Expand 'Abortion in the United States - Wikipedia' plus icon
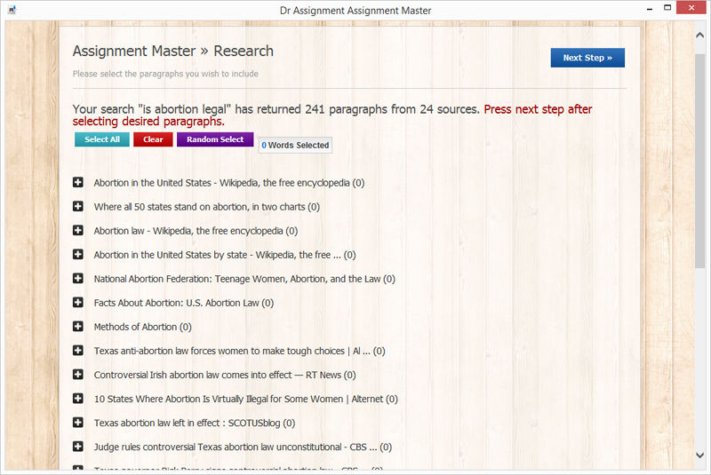Screen dimensions: 711x475 78,183
